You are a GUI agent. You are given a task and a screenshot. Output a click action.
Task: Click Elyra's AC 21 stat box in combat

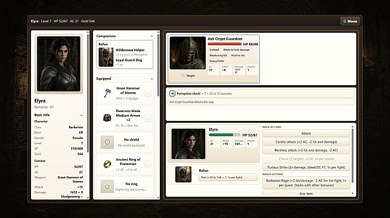point(214,143)
